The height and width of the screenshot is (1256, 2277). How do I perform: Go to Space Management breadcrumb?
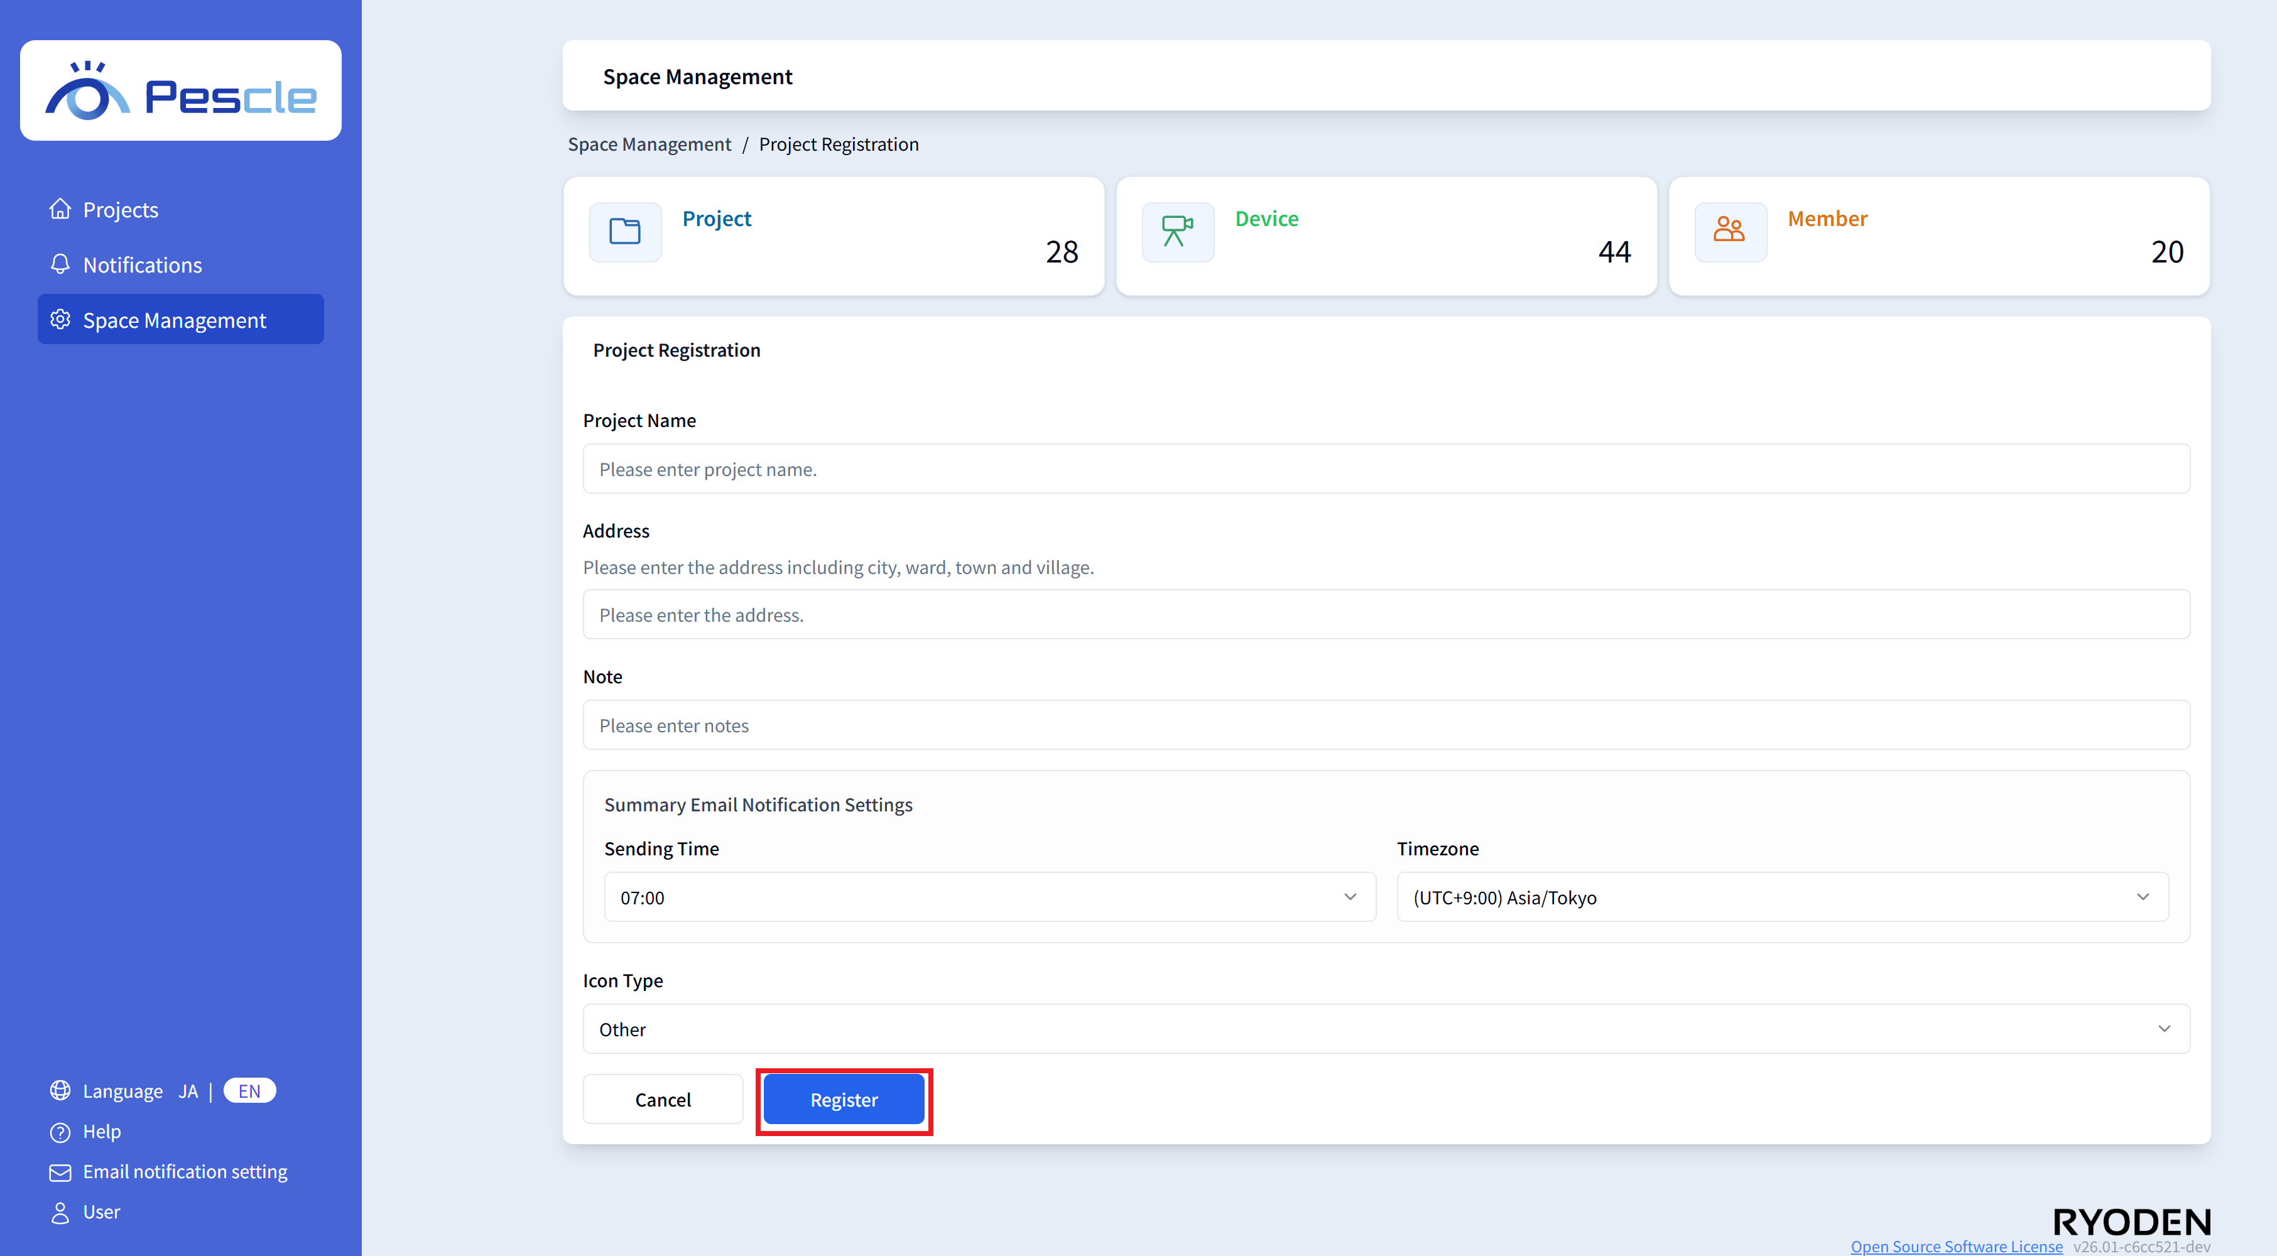[x=649, y=144]
